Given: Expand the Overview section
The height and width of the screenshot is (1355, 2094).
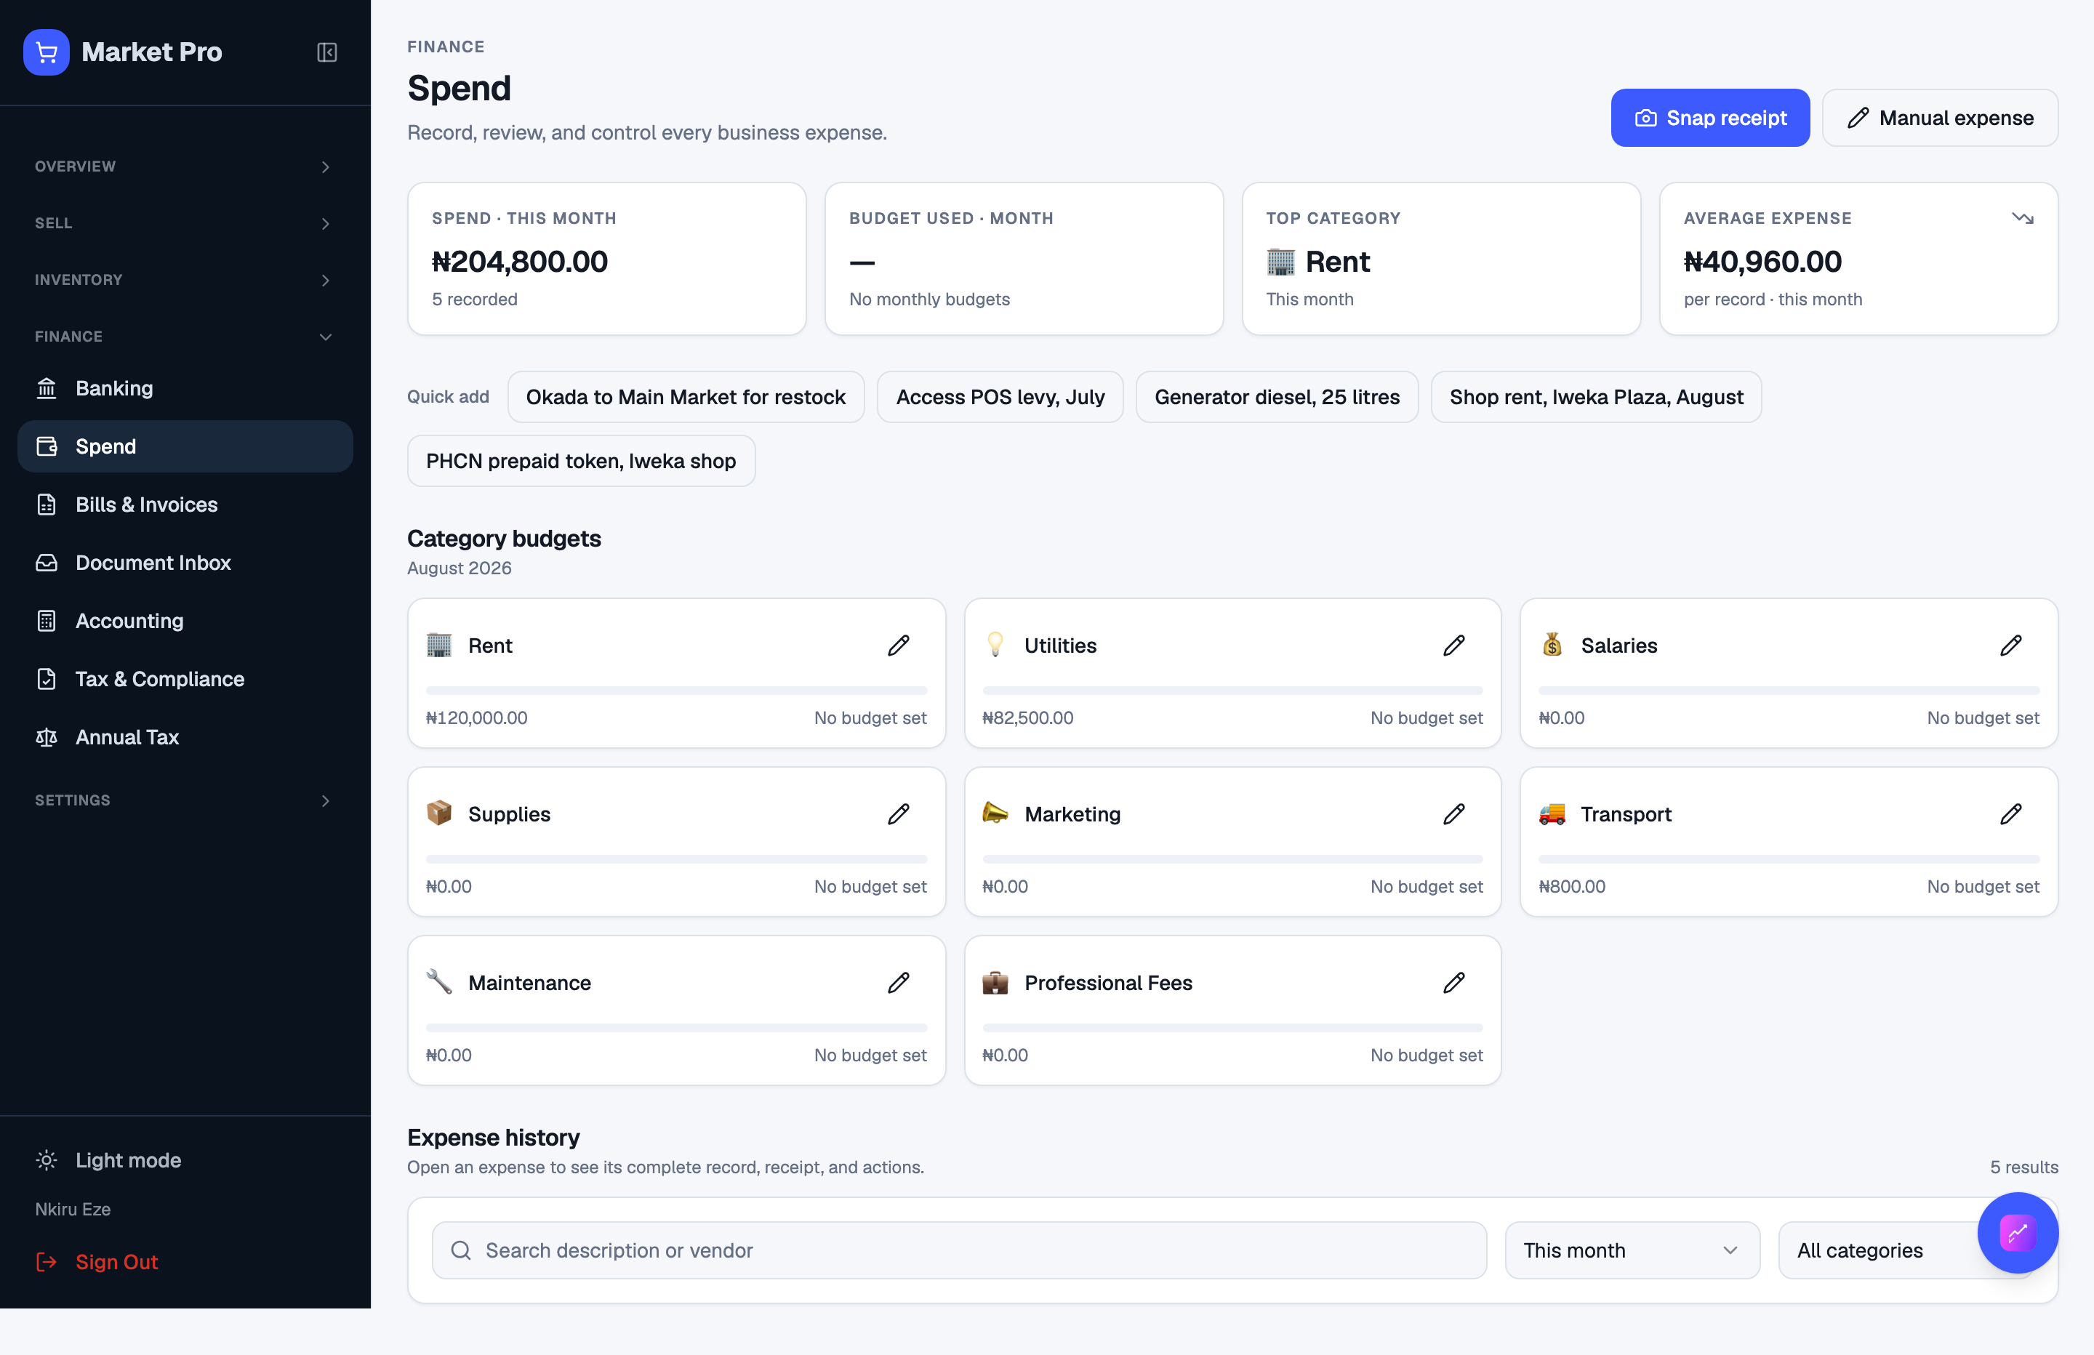Looking at the screenshot, I should [184, 166].
